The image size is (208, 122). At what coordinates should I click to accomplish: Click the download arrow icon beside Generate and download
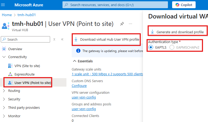tap(152, 32)
